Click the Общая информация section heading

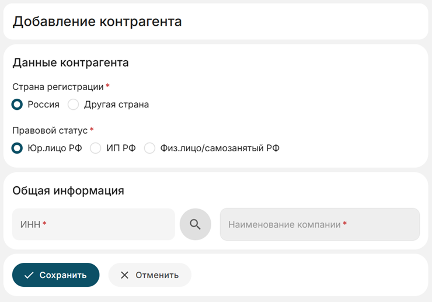point(68,190)
